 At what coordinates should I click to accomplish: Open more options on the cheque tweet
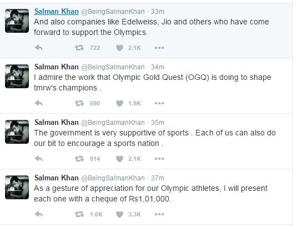(159, 214)
